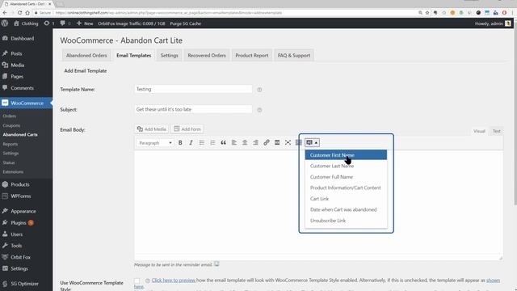The image size is (517, 291).
Task: Open the Howdy, admin account menu
Action: point(493,23)
